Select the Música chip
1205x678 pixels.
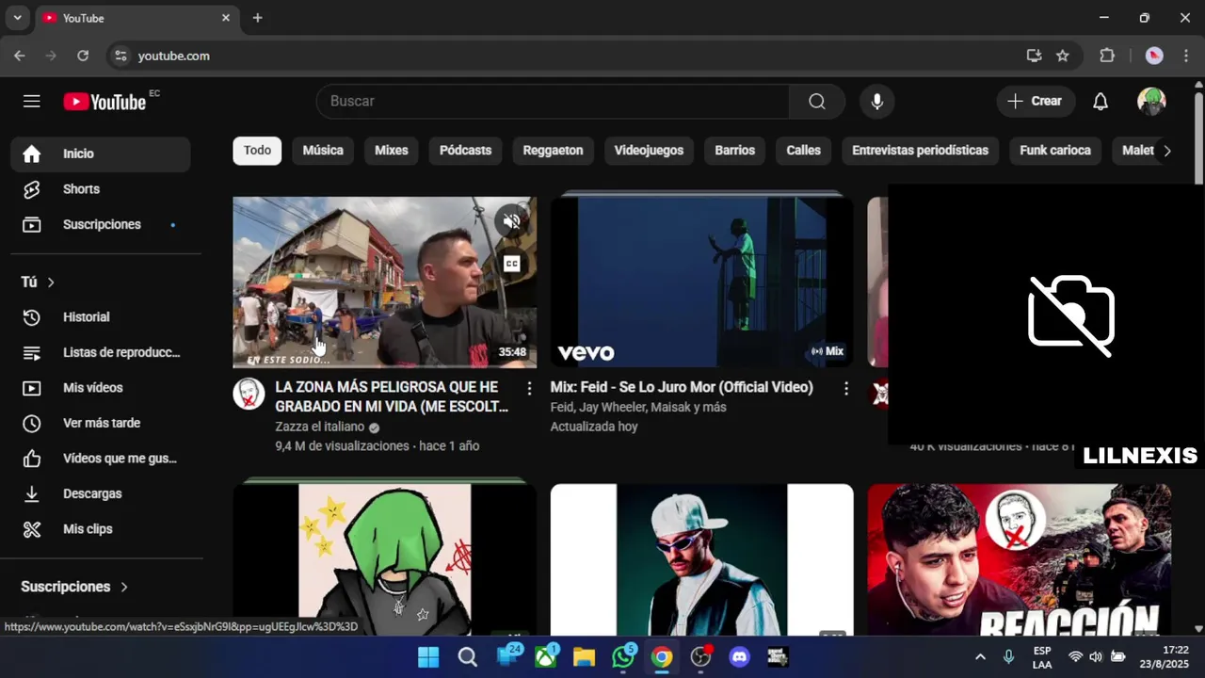click(323, 151)
